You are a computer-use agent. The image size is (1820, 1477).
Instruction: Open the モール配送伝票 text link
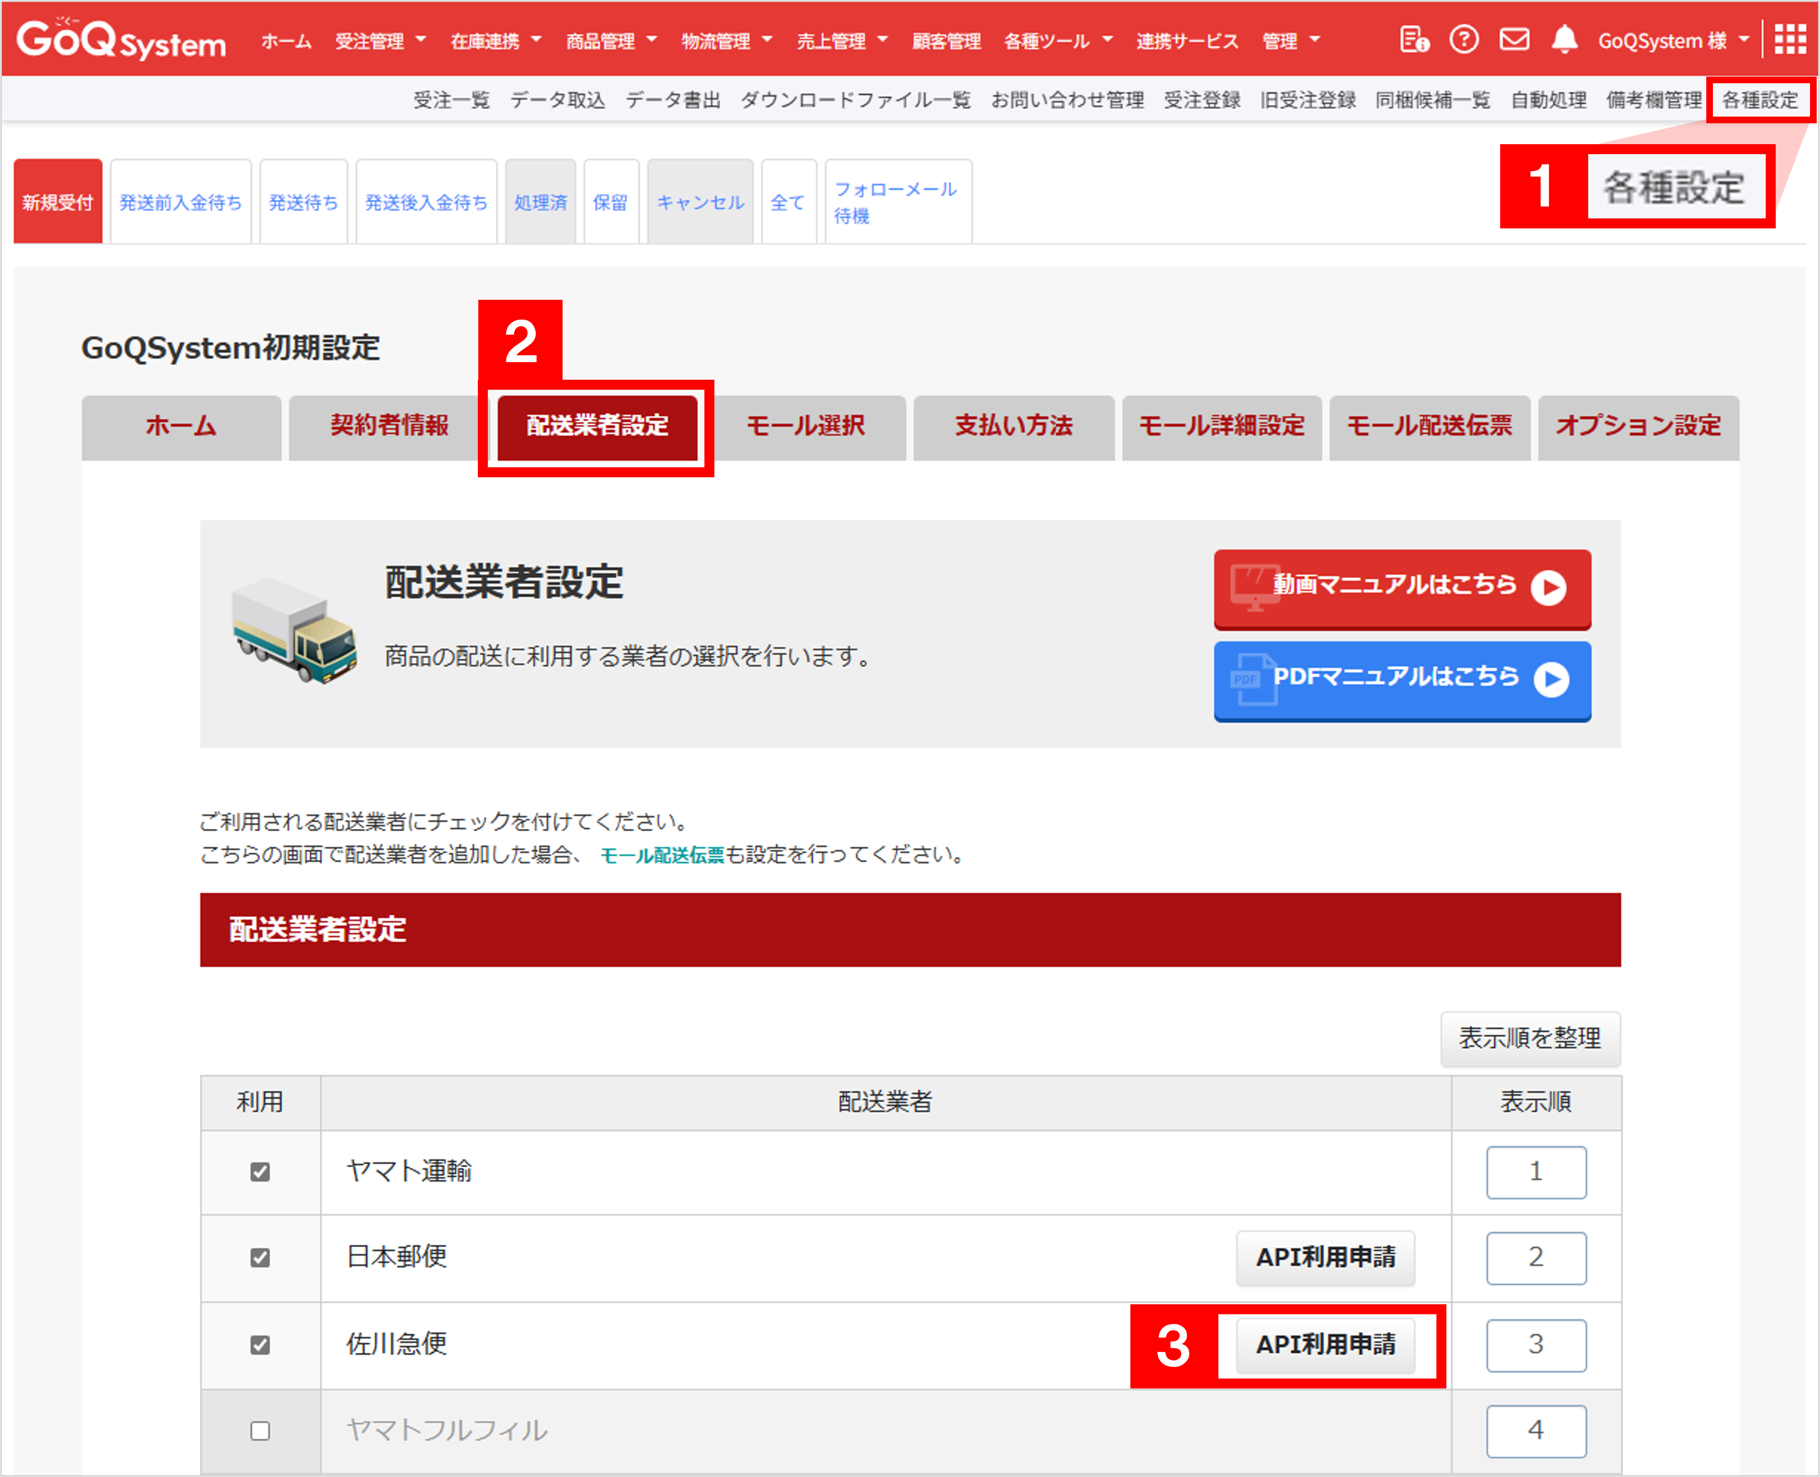(661, 855)
